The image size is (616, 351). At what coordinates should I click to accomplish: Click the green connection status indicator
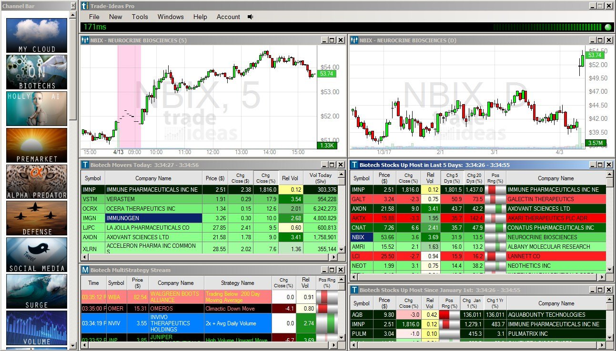click(608, 27)
